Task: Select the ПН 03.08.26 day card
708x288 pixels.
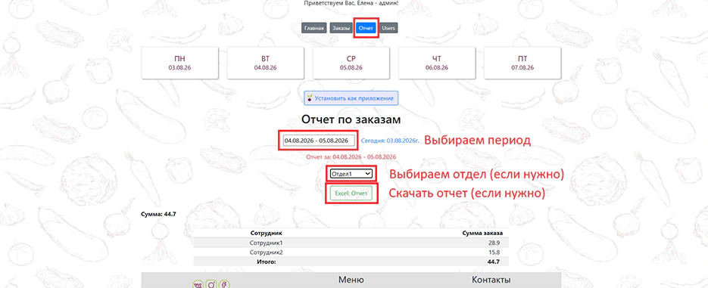Action: [179, 63]
